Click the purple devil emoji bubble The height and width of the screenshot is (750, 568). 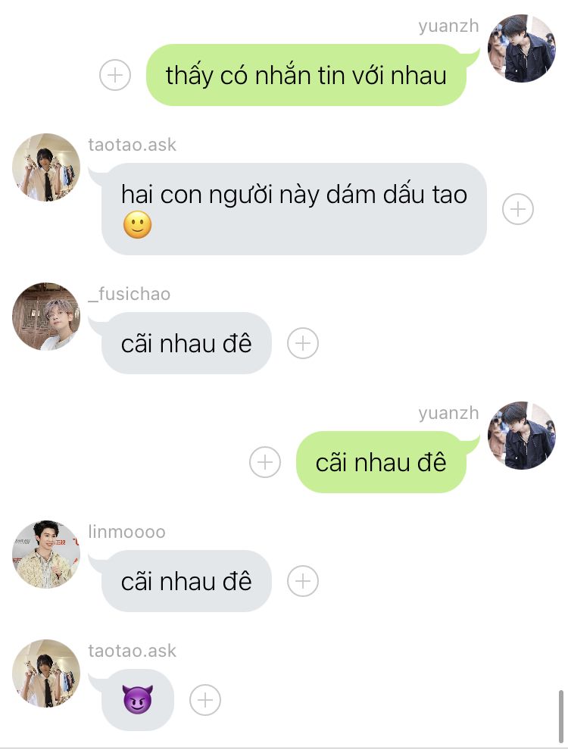pos(138,700)
